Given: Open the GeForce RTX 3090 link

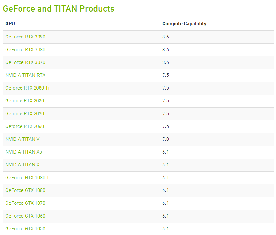Looking at the screenshot, I should (x=25, y=37).
